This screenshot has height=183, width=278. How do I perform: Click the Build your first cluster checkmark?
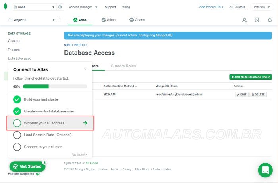point(17,99)
